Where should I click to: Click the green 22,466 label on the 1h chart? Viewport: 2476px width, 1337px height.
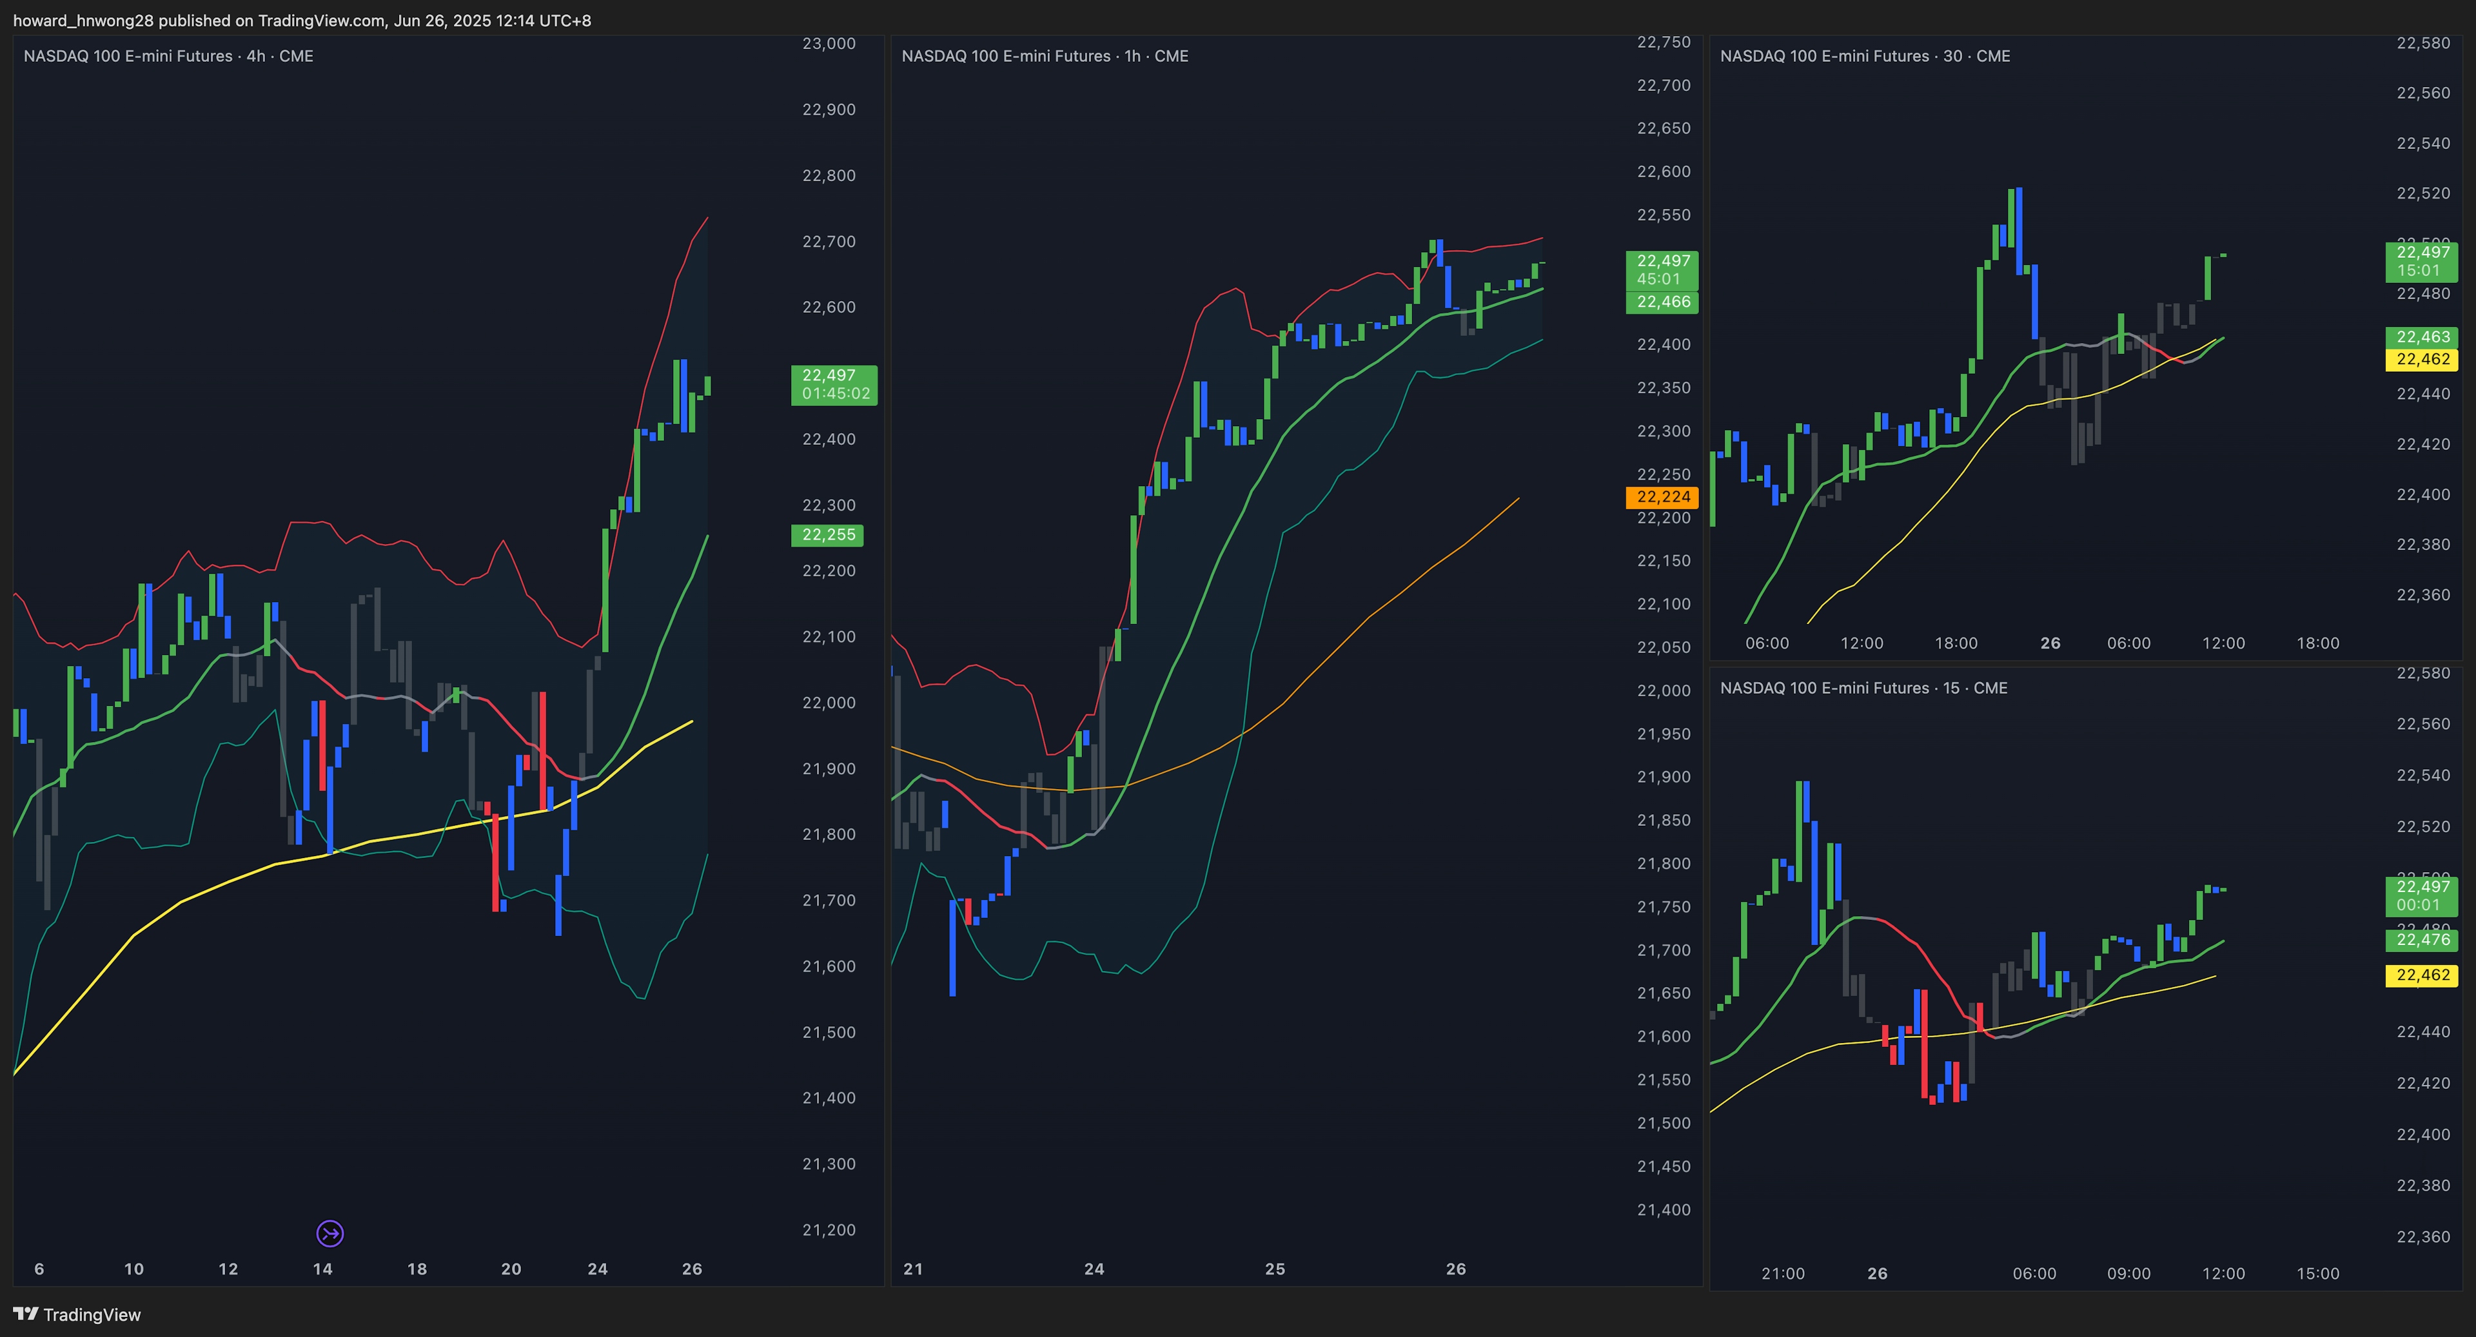tap(1662, 302)
